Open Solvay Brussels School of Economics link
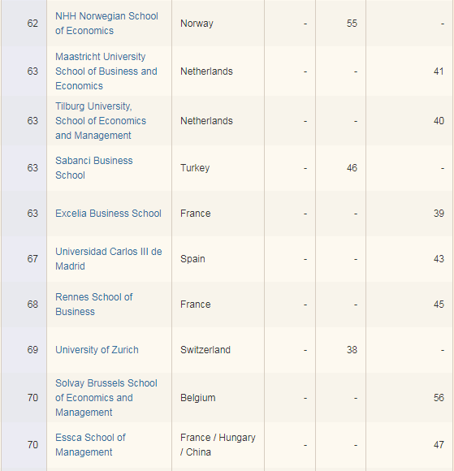This screenshot has height=471, width=454. pos(106,398)
